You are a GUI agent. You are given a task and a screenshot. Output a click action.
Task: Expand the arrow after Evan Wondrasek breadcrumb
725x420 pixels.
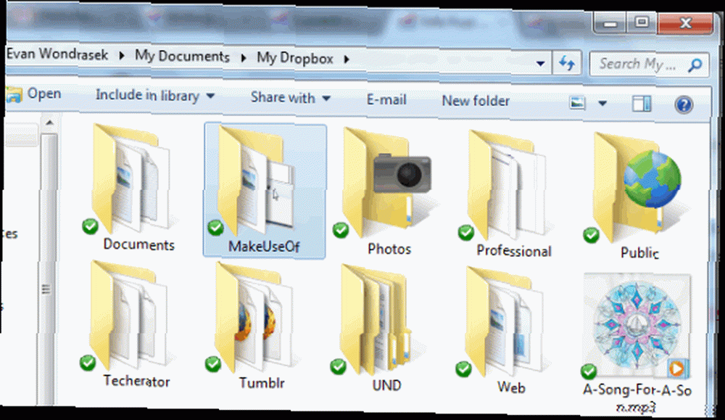click(122, 56)
